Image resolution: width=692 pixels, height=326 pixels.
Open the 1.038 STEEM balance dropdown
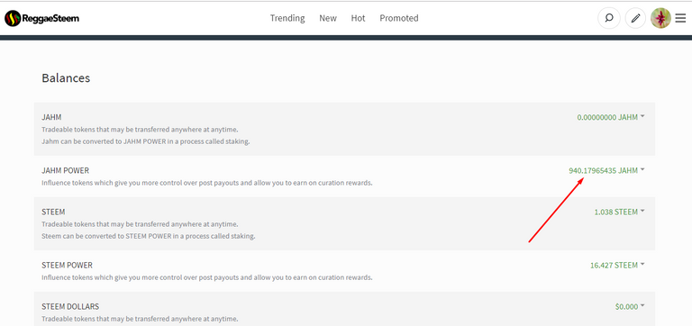(619, 212)
